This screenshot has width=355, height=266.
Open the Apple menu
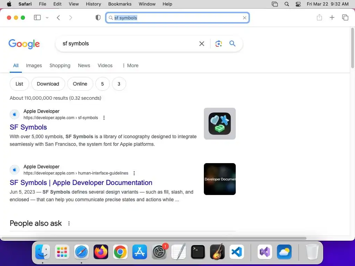tap(9, 4)
